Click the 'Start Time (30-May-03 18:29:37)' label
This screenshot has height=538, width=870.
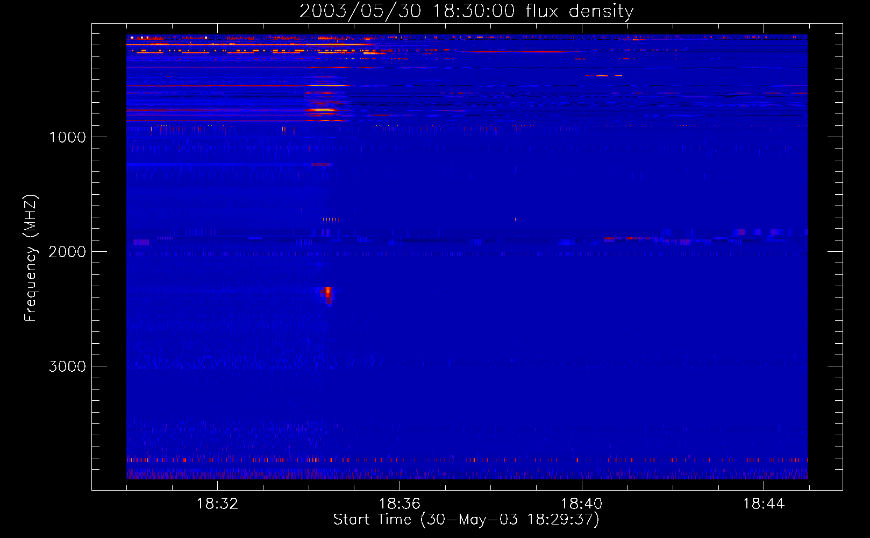[466, 520]
